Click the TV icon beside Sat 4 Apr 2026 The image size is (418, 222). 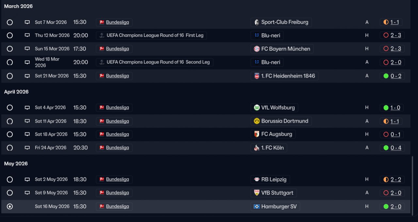point(27,108)
